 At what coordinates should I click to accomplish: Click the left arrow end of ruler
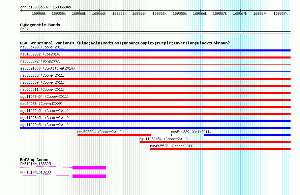point(21,10)
